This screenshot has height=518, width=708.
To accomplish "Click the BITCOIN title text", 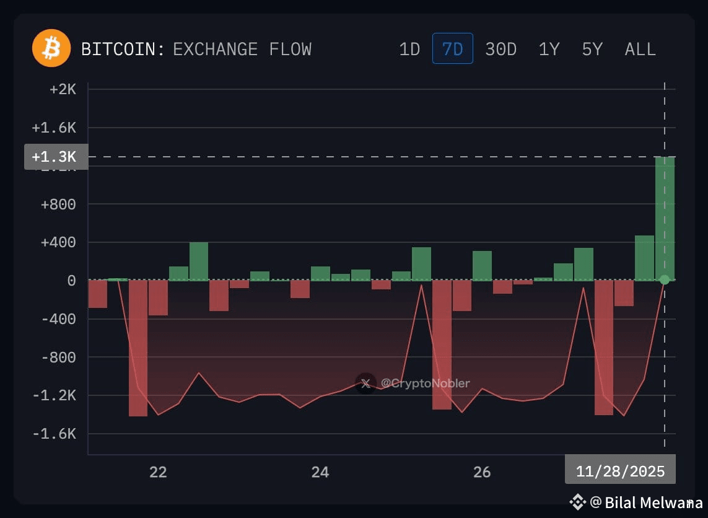I will pos(123,49).
